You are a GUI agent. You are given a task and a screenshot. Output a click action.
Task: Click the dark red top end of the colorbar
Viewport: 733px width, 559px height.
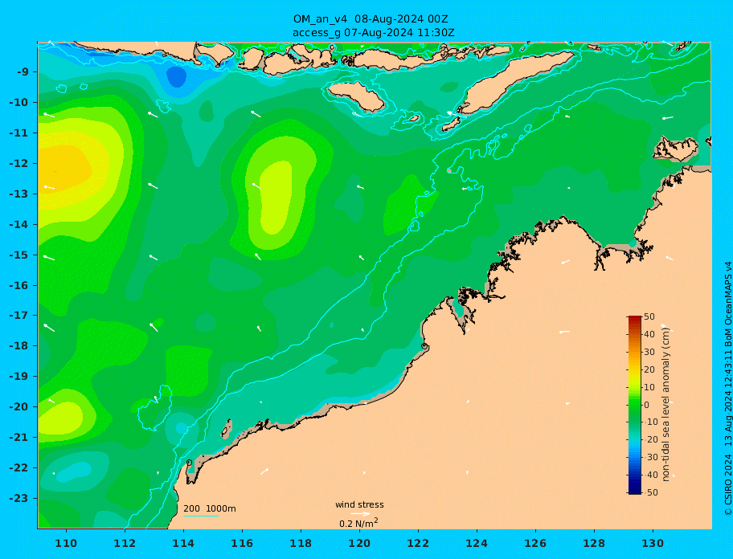click(634, 319)
